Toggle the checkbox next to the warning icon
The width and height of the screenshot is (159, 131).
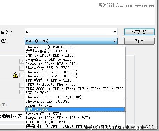(x=22, y=75)
